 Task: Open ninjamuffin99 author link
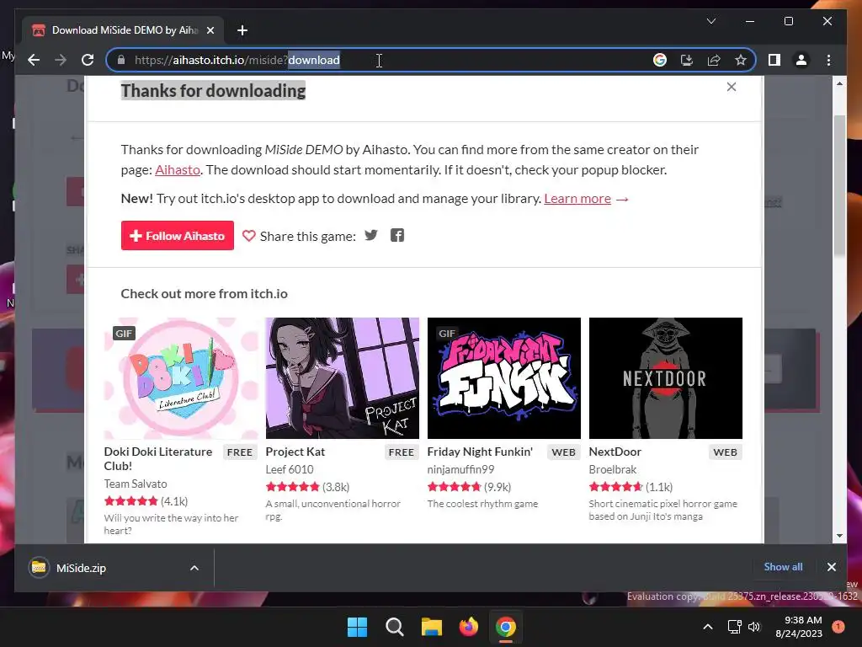click(460, 469)
